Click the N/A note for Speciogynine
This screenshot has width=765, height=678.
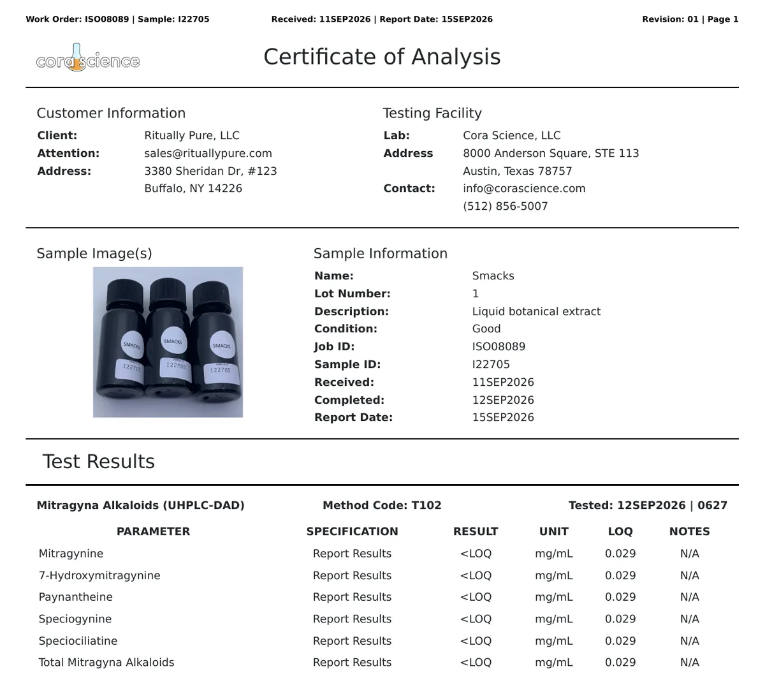(689, 619)
